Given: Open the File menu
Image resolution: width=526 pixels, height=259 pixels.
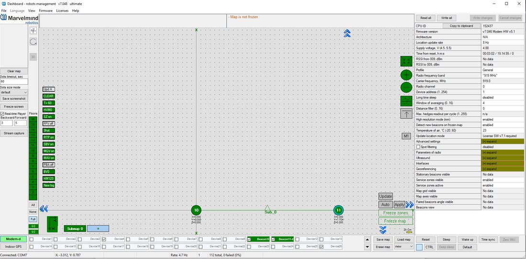Looking at the screenshot, I should (4, 11).
